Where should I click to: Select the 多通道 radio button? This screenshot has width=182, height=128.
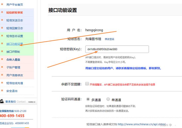(x=88, y=99)
